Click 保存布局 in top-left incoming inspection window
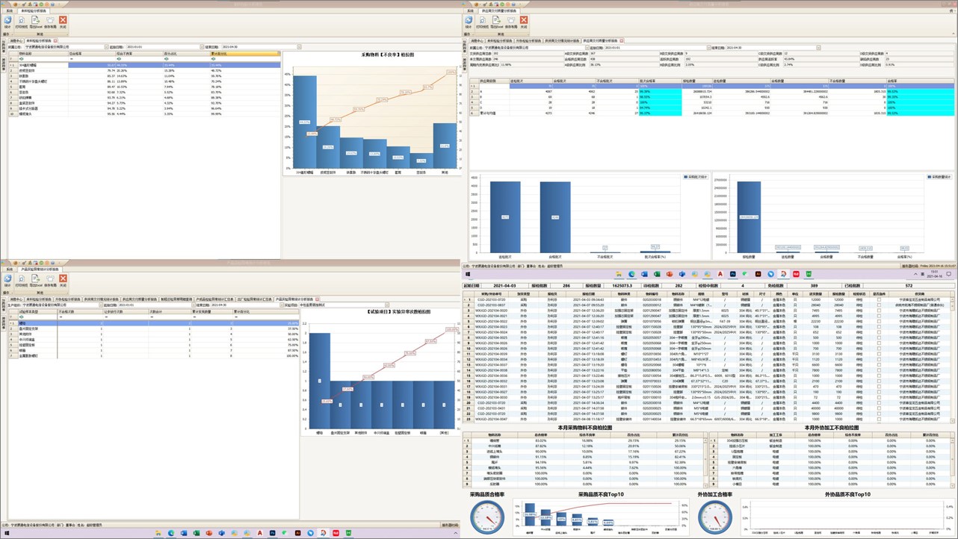The width and height of the screenshot is (958, 539). 50,22
